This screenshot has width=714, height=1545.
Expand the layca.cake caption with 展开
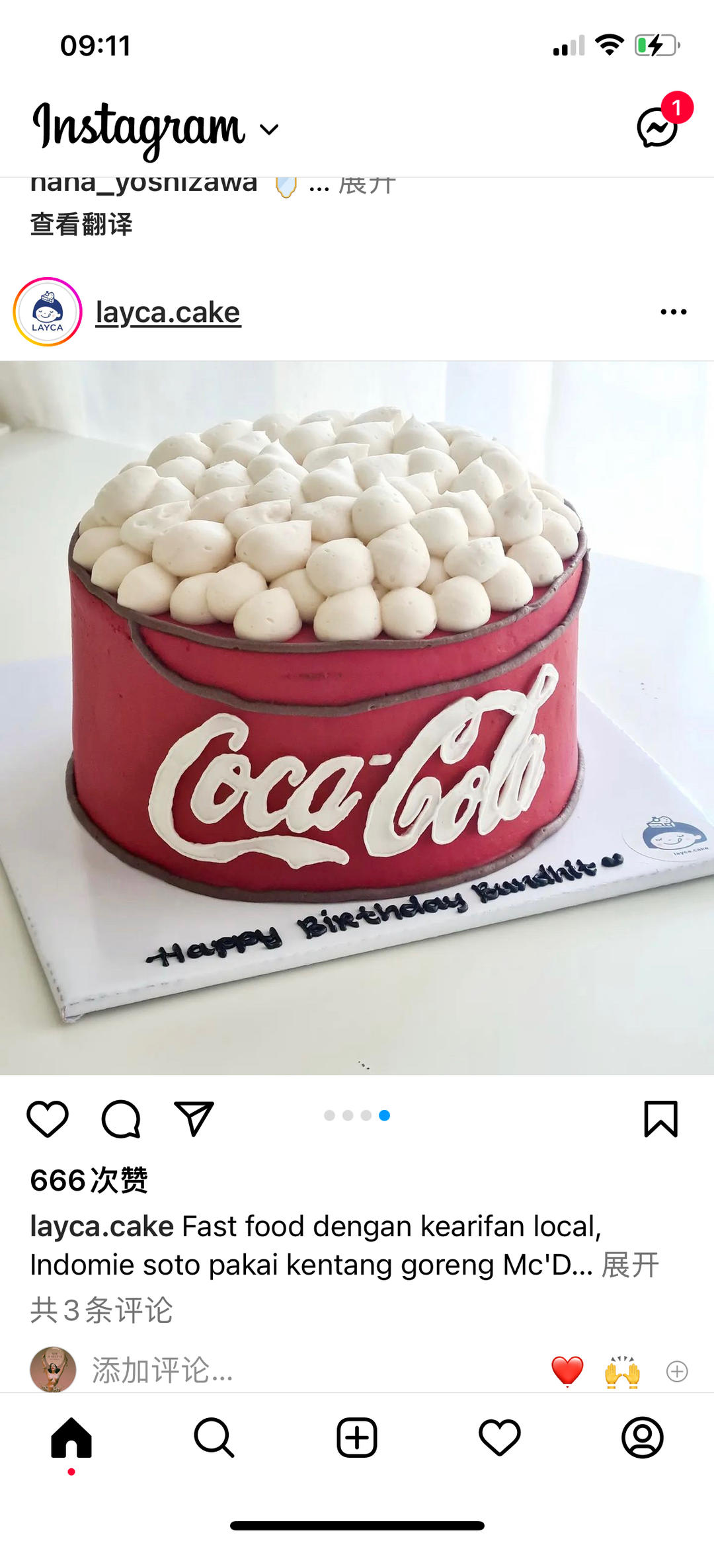630,1265
